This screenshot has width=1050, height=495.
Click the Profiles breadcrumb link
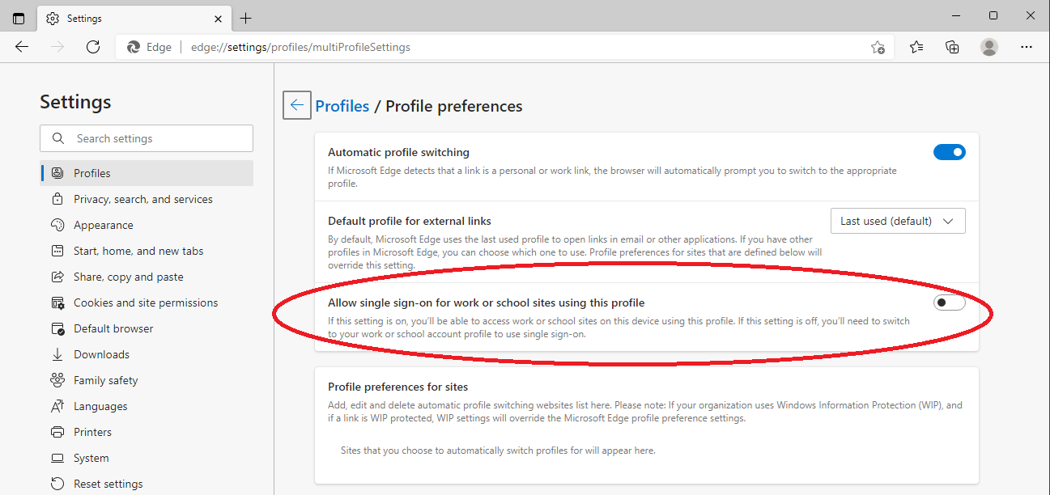pos(342,106)
